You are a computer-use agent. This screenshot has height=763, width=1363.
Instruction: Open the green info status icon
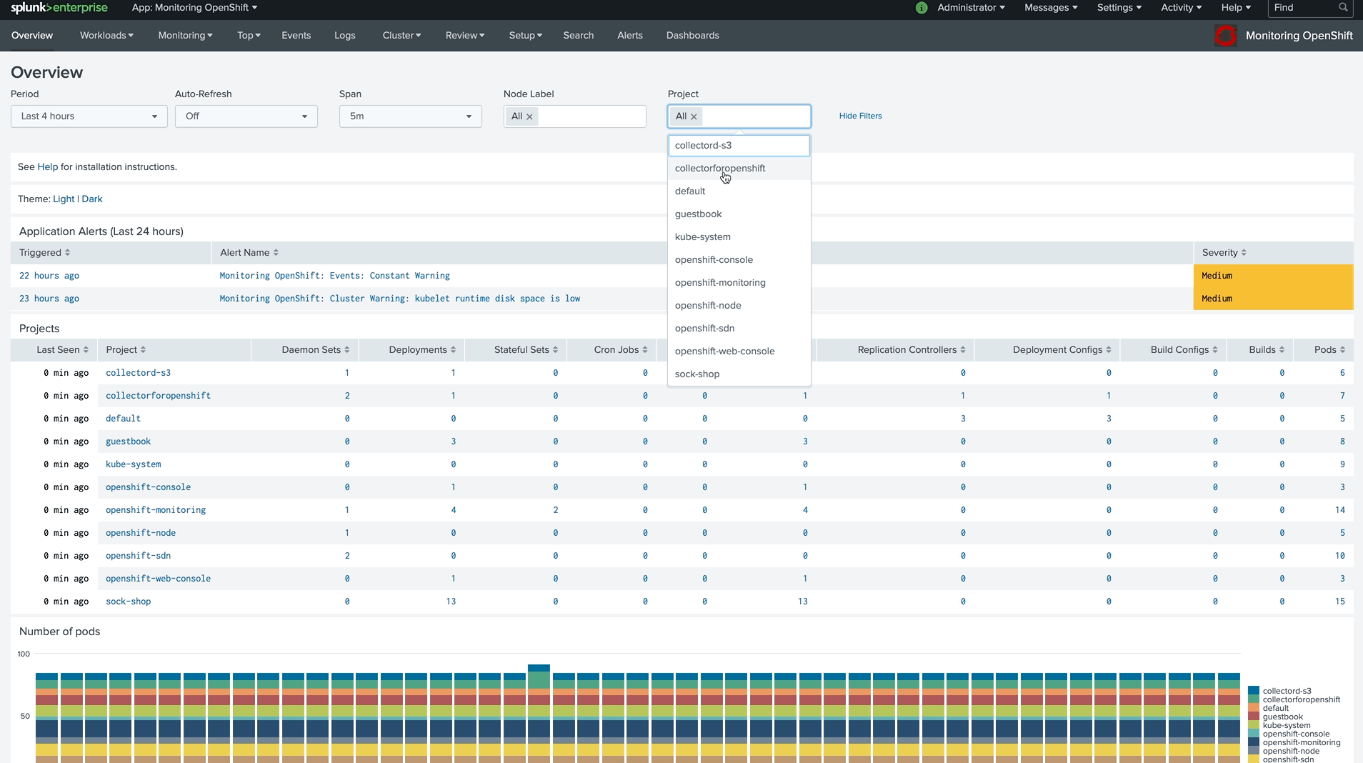(922, 8)
